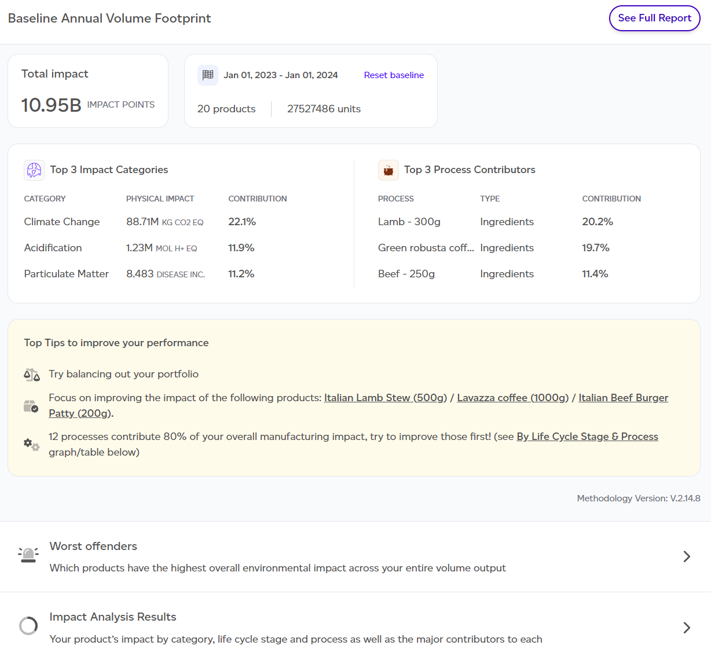Viewport: 711px width, 660px height.
Task: Click the 27527486 units count
Action: pos(324,109)
